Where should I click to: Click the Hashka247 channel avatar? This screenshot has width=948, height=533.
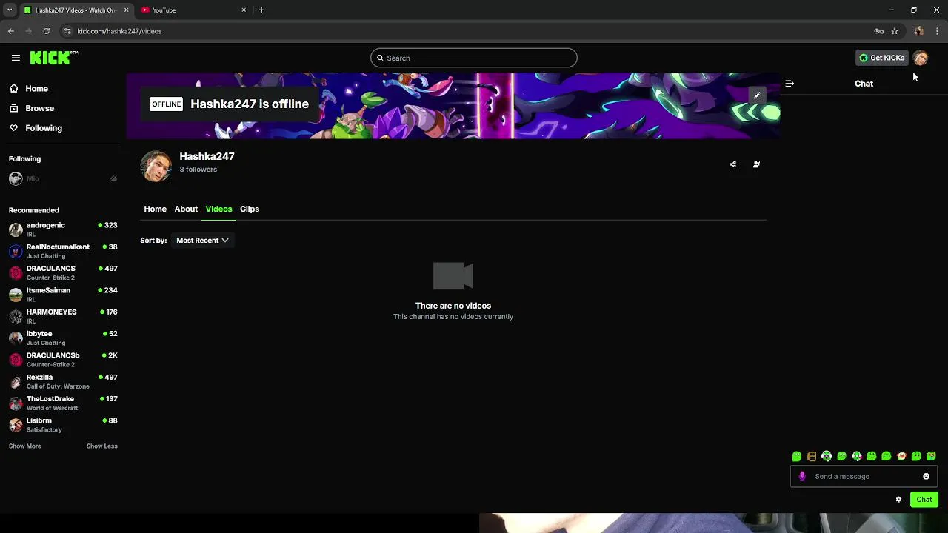click(156, 166)
